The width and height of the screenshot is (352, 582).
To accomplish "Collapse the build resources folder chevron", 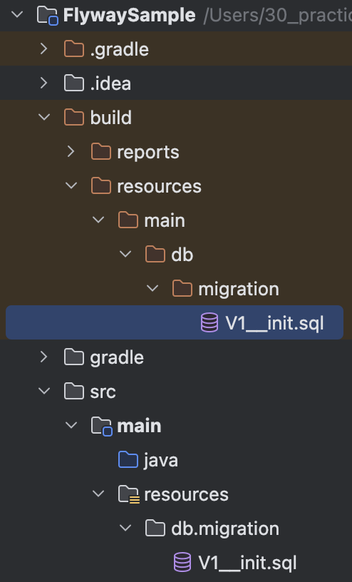I will coord(71,185).
